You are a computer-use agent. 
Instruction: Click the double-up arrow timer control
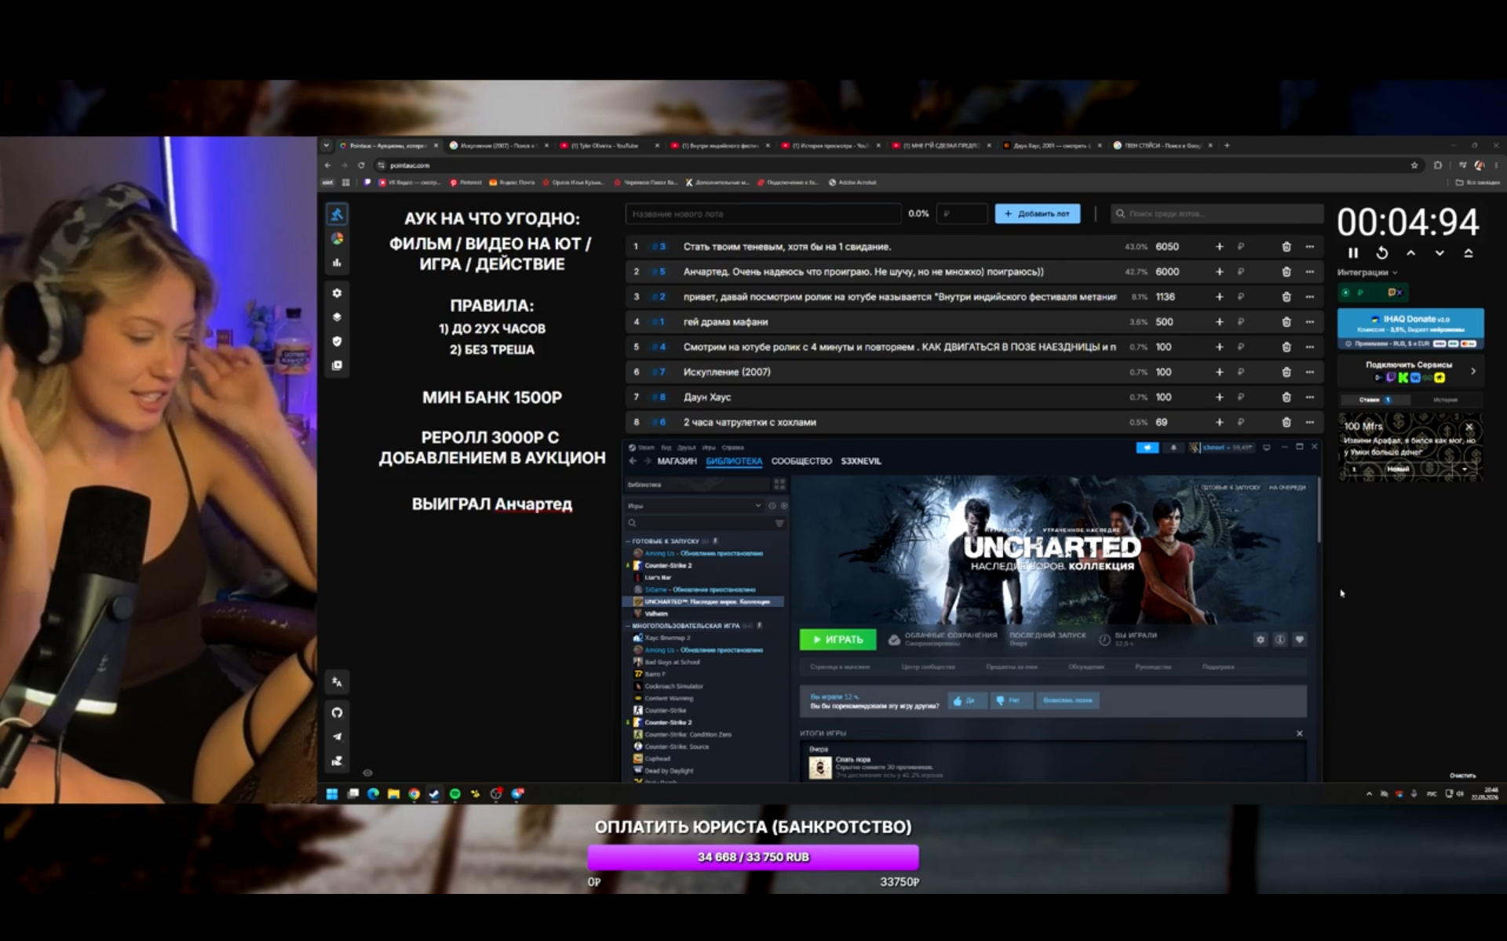point(1469,253)
